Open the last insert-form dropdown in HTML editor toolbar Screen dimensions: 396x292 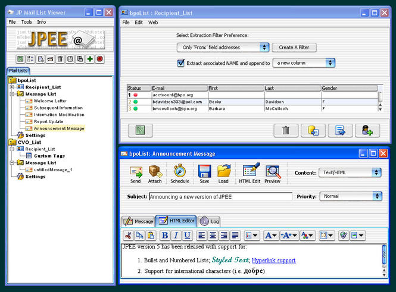pos(357,236)
